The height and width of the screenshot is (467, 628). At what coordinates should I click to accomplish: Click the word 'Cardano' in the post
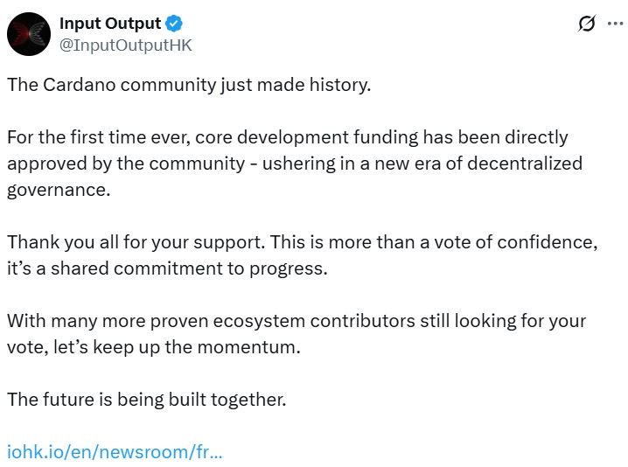coord(79,86)
